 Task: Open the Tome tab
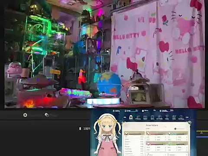(x=174, y=117)
